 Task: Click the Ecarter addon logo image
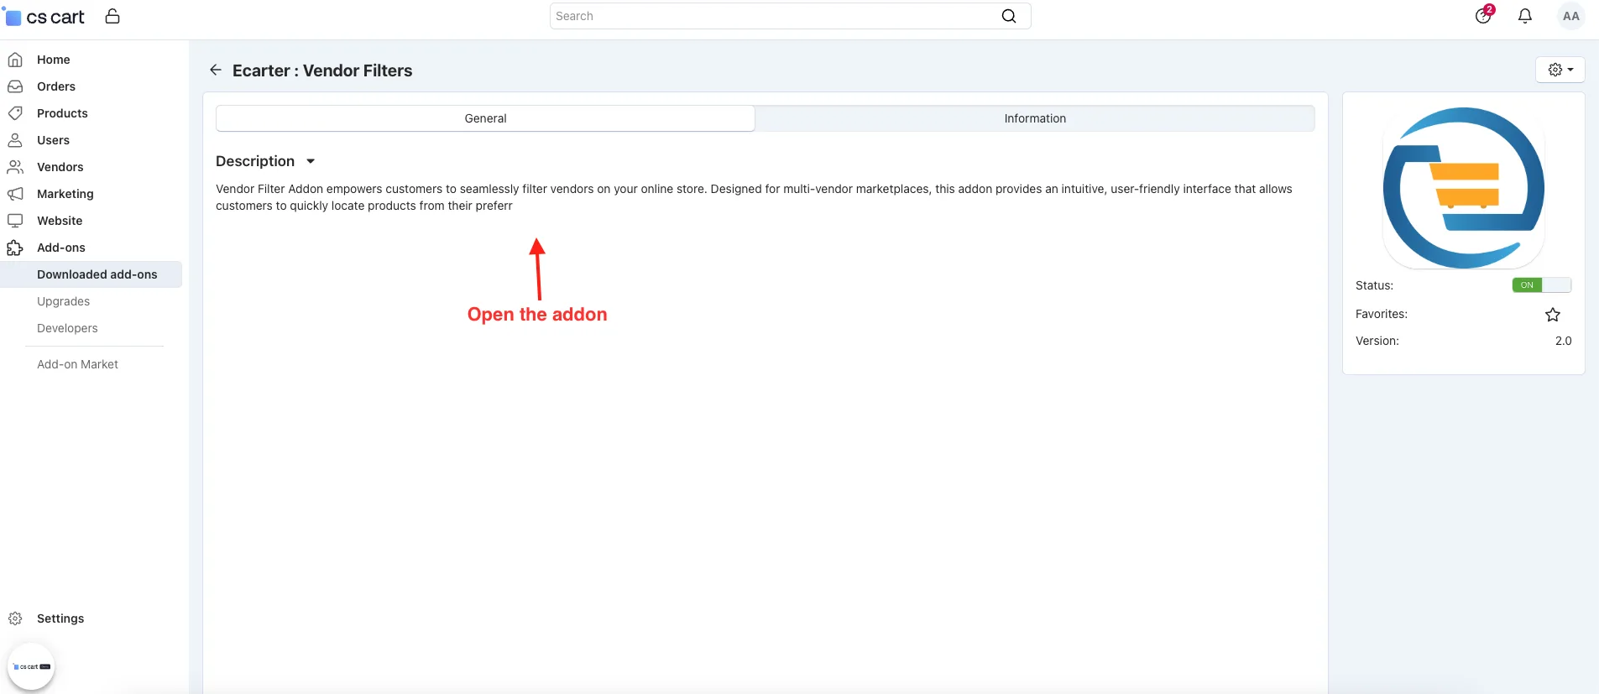pyautogui.click(x=1464, y=188)
